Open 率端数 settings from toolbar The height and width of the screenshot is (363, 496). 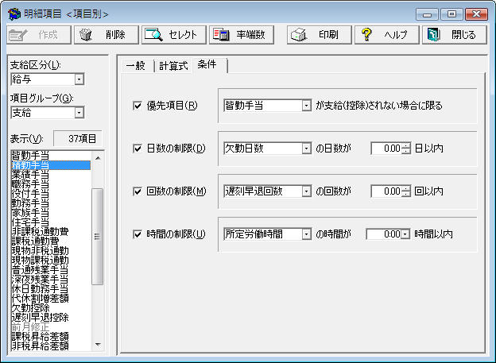point(242,35)
